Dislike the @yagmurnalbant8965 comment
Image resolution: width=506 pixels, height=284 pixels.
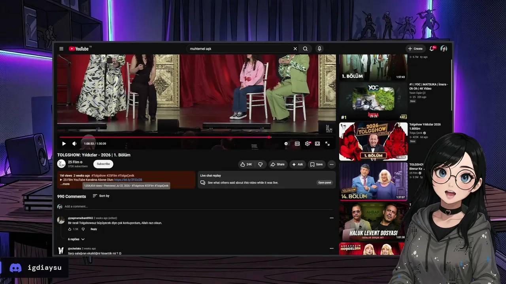click(x=83, y=229)
